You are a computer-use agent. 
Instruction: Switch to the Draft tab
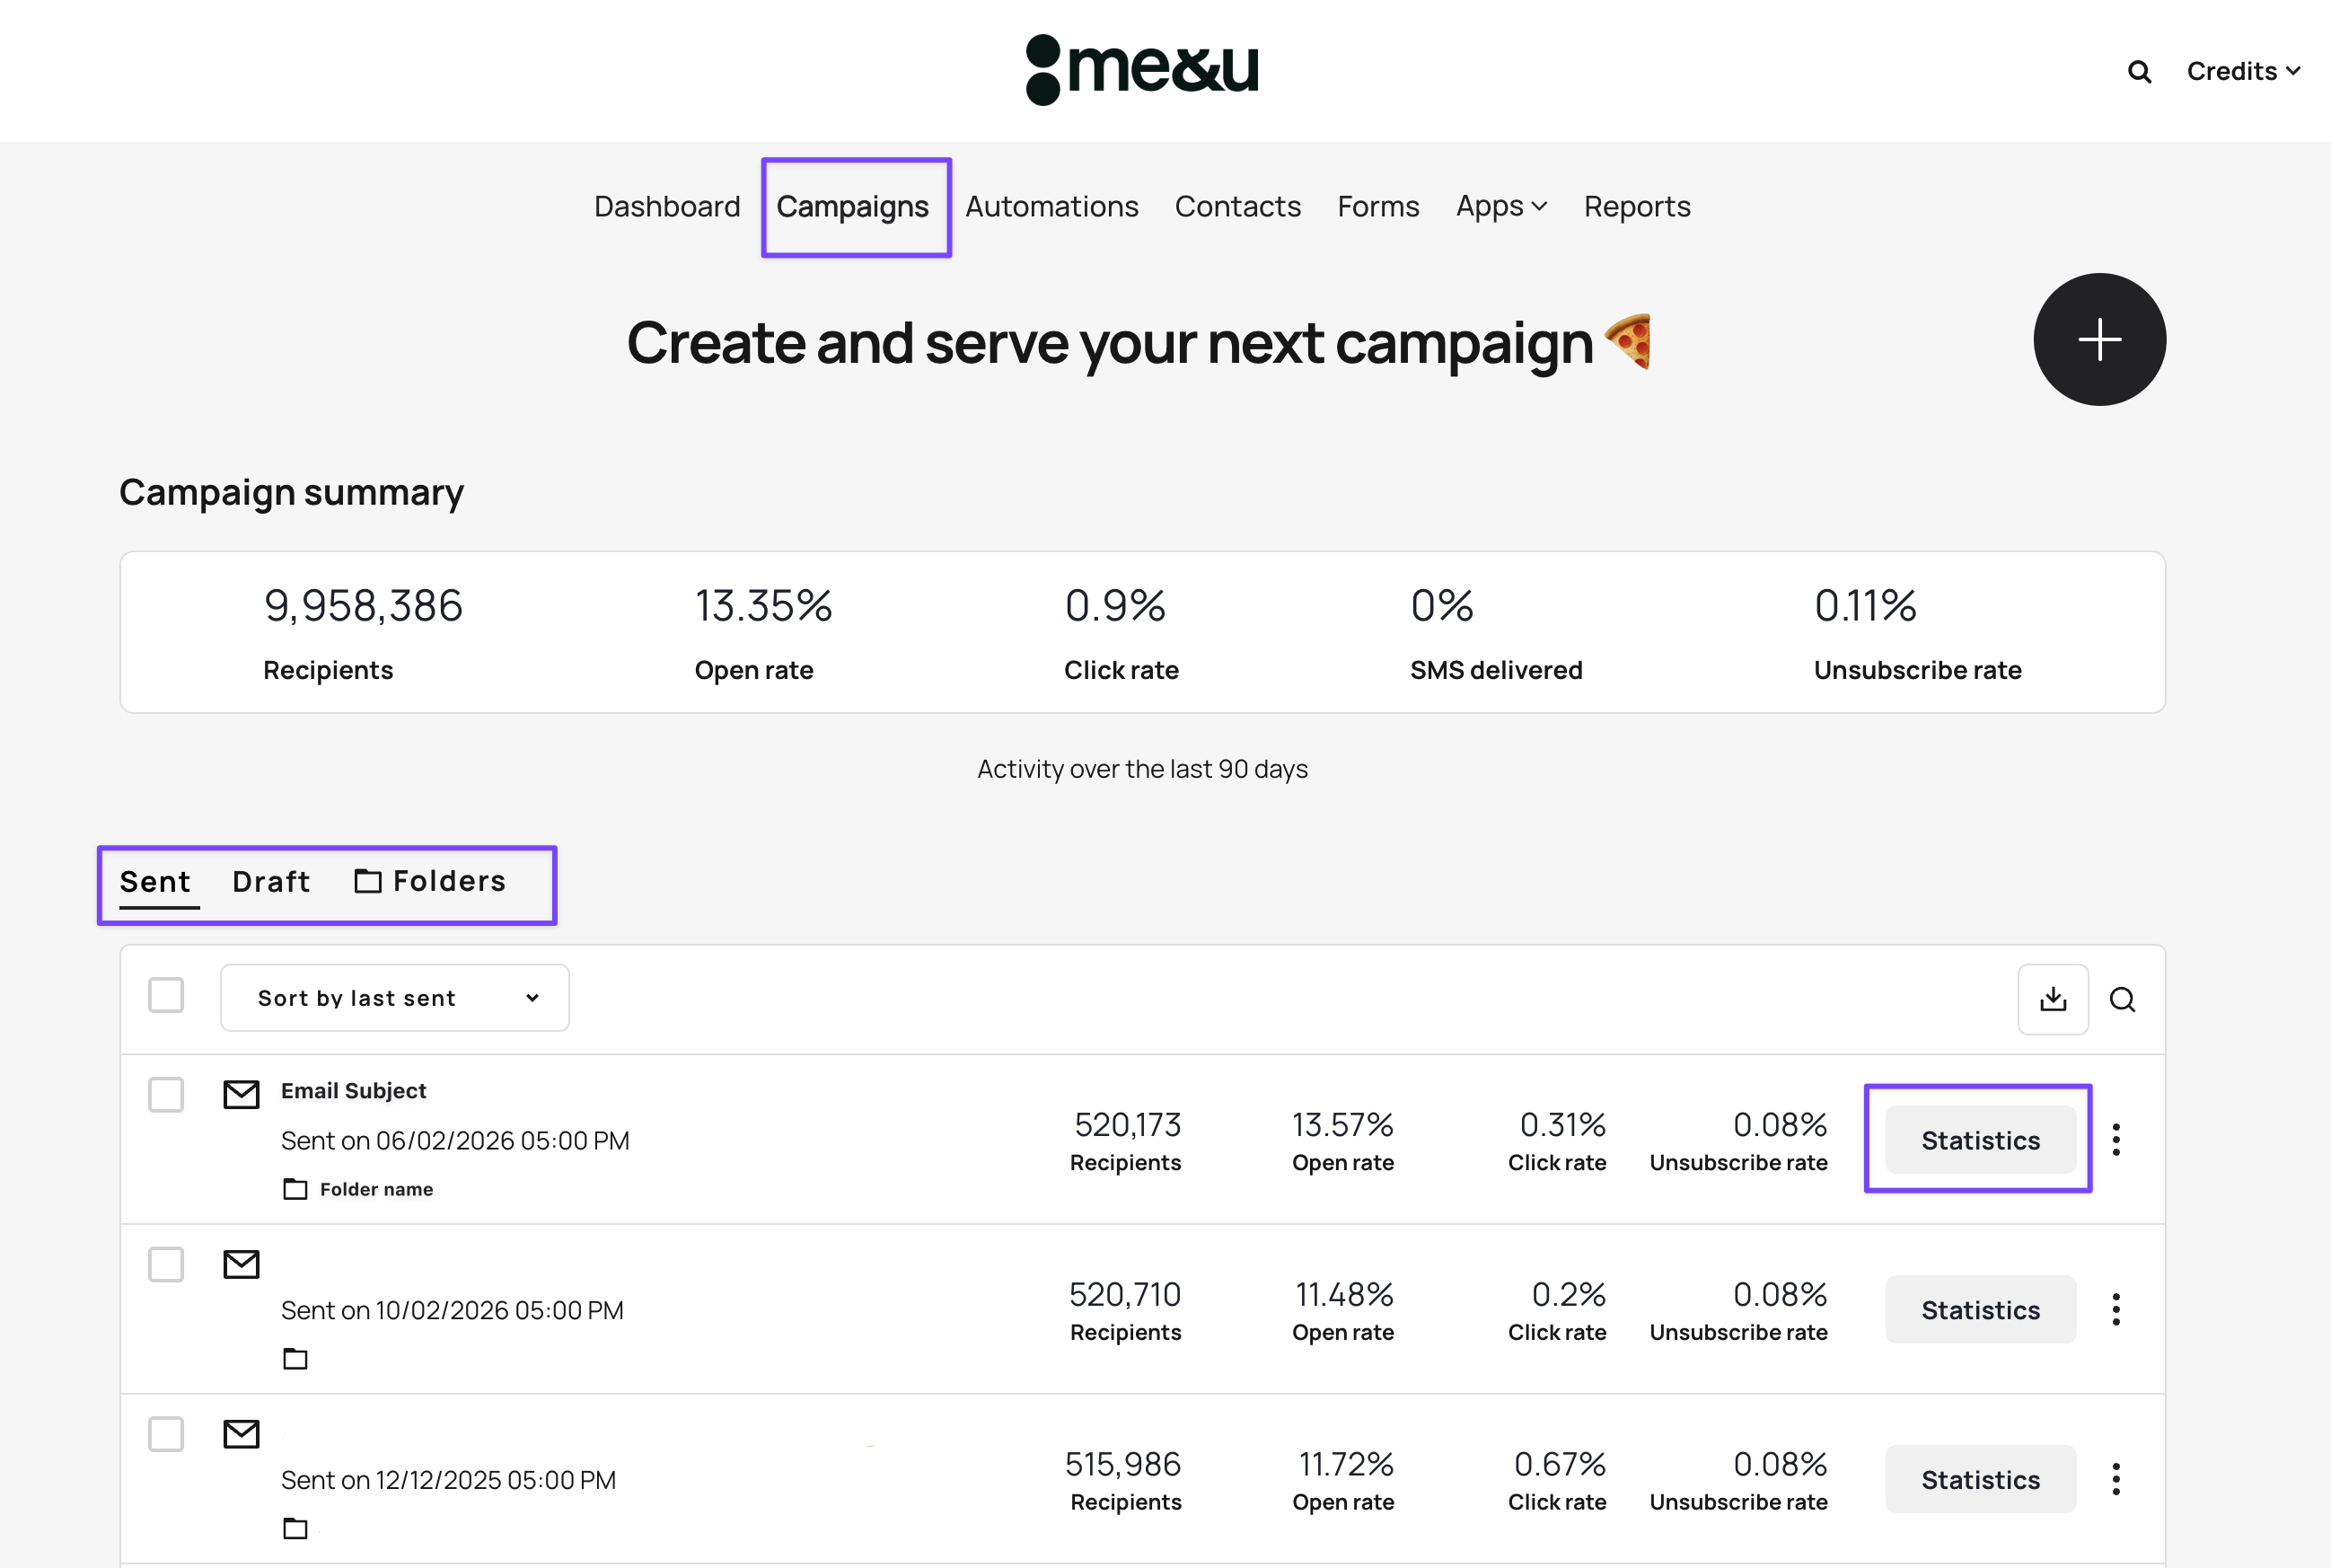click(271, 881)
